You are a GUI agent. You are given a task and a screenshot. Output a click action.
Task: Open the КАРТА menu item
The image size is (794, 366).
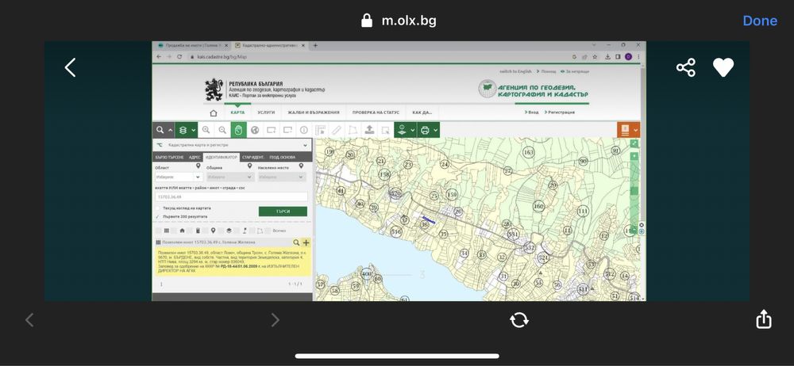pyautogui.click(x=237, y=112)
